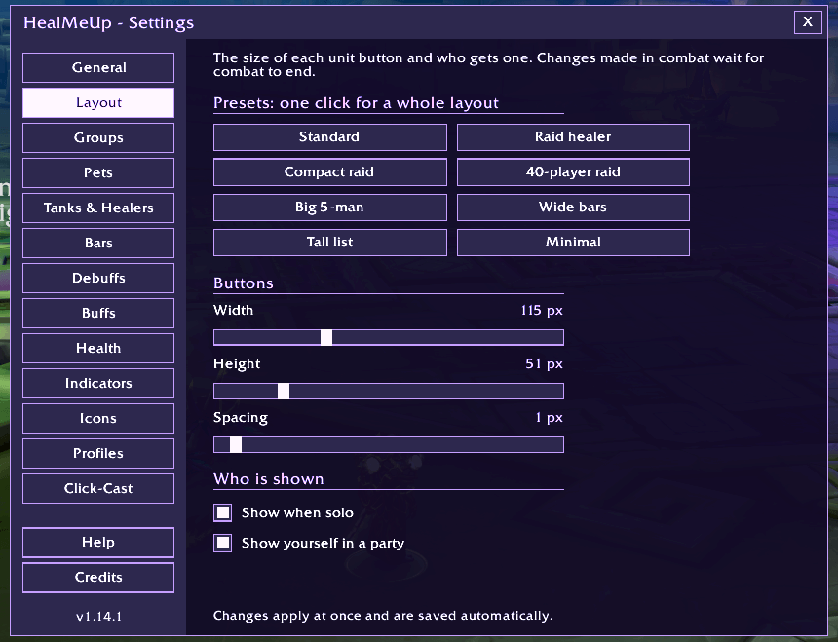The width and height of the screenshot is (838, 642).
Task: Select the Minimal preset
Action: [x=573, y=243]
